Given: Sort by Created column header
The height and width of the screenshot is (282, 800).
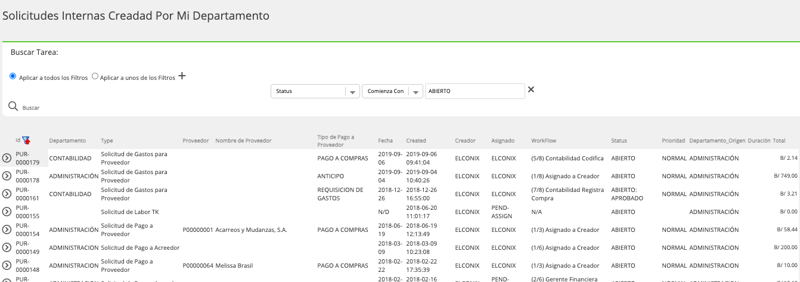Looking at the screenshot, I should 416,141.
